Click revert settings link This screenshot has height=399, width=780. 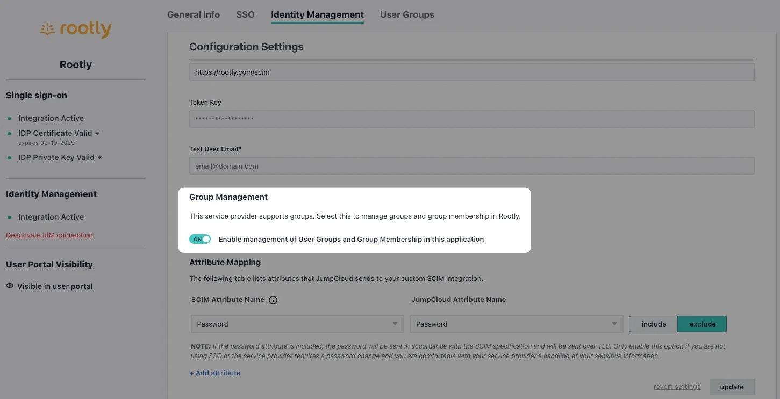(x=677, y=386)
